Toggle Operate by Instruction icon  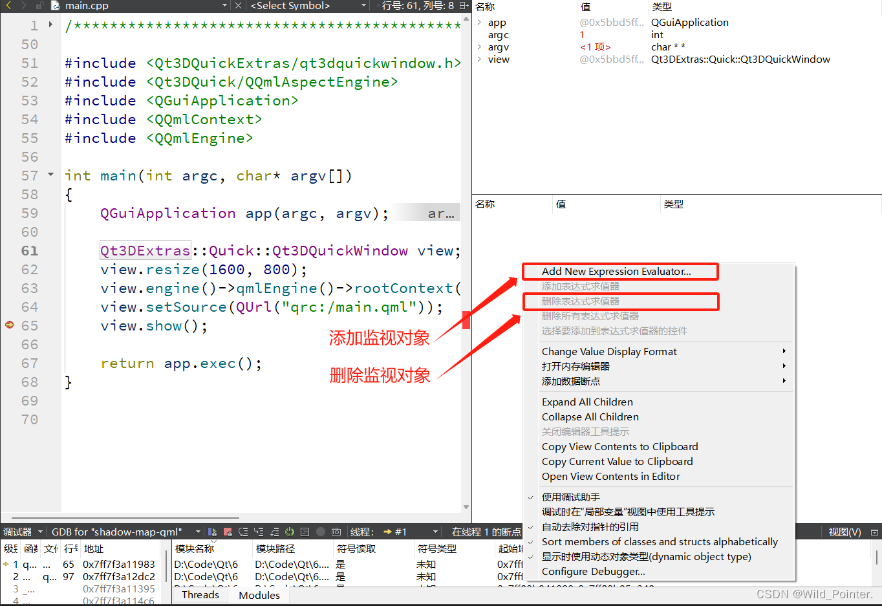point(305,532)
